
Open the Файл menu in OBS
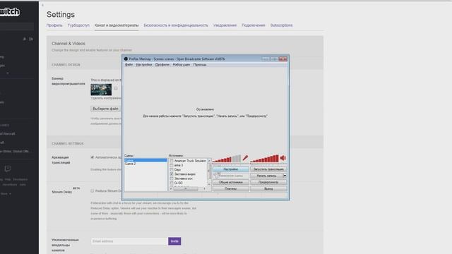pos(129,64)
